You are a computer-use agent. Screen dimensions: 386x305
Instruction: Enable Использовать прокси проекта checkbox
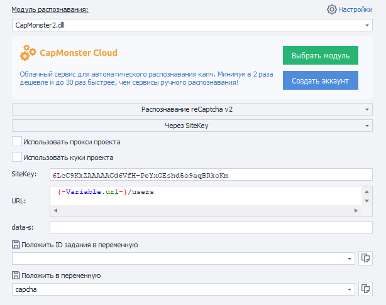17,142
